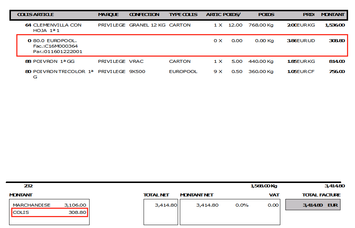The width and height of the screenshot is (355, 228).
Task: Click the 0.0% VAT rate value
Action: [x=242, y=205]
